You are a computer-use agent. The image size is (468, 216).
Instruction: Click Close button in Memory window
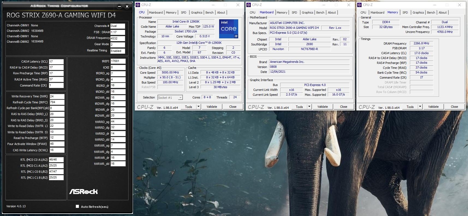pyautogui.click(x=454, y=107)
